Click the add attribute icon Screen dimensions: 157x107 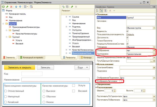pyautogui.click(x=63, y=7)
